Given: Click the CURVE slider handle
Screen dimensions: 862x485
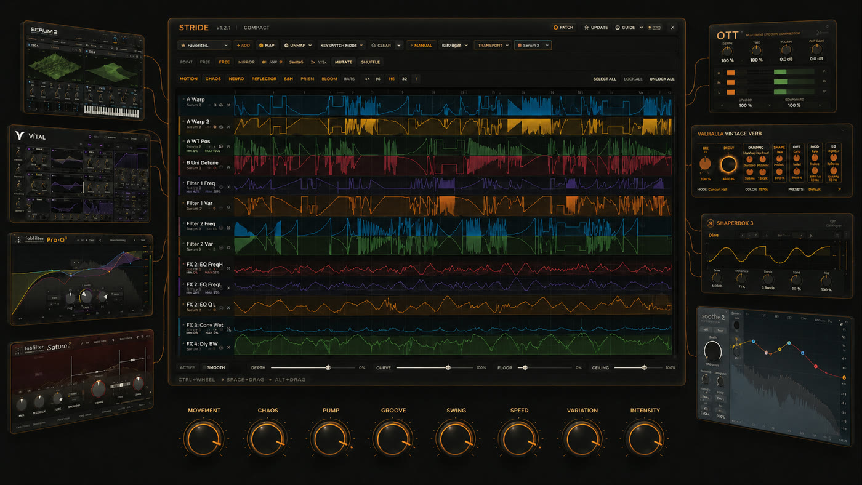Looking at the screenshot, I should point(448,367).
